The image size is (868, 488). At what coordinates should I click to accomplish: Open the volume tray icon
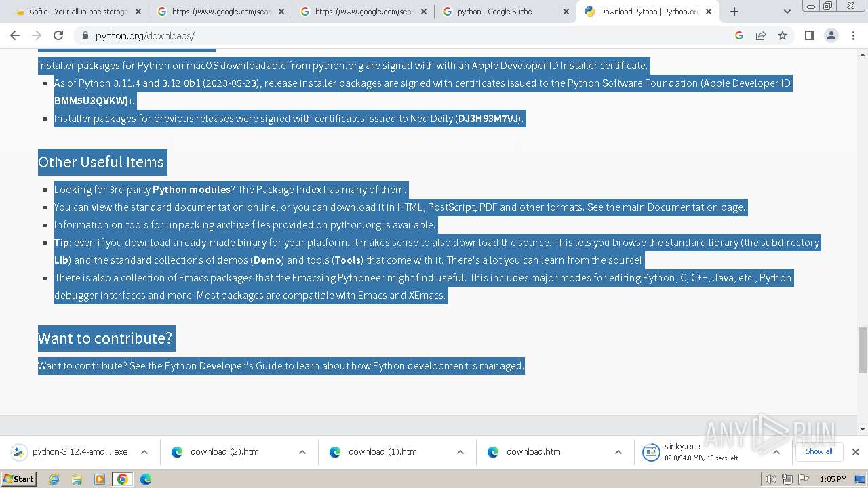click(x=771, y=479)
